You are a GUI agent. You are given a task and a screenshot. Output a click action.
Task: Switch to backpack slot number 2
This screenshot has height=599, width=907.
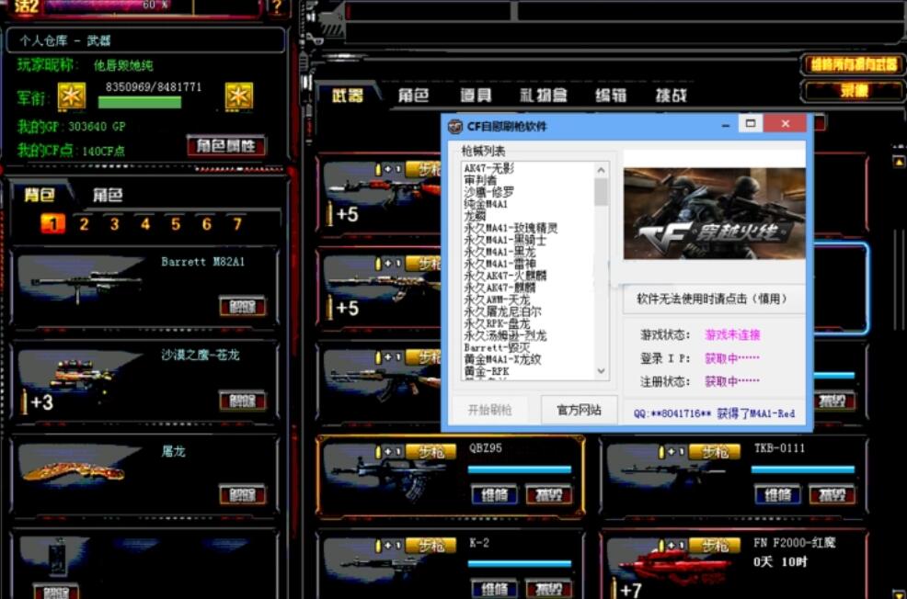(84, 223)
